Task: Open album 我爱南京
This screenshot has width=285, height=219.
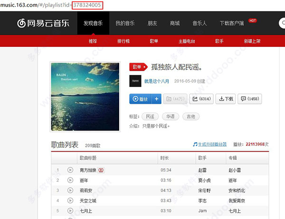Action: tap(237, 201)
